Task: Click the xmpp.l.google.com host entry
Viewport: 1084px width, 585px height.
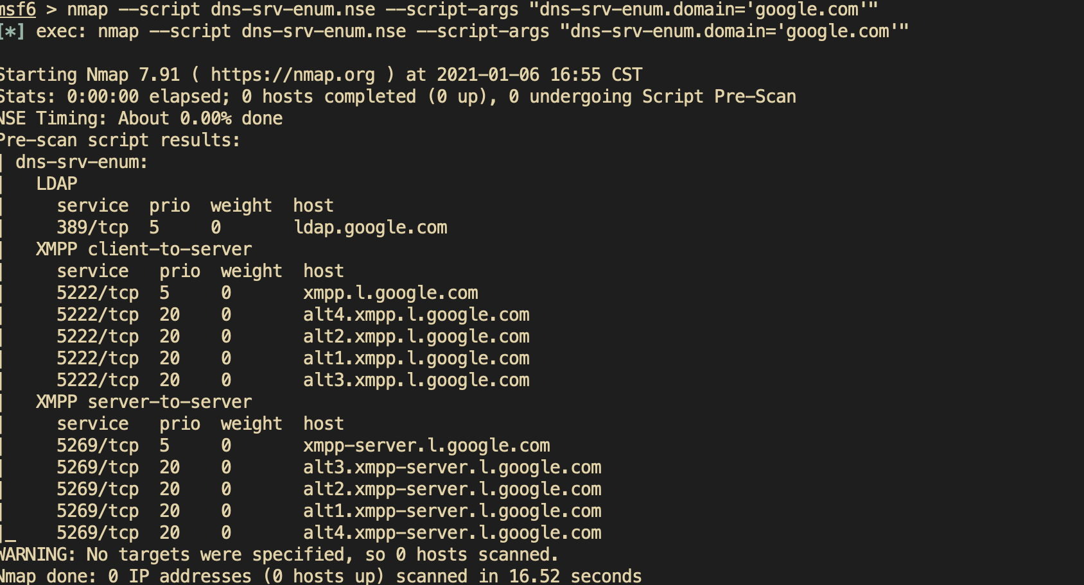Action: (x=390, y=293)
